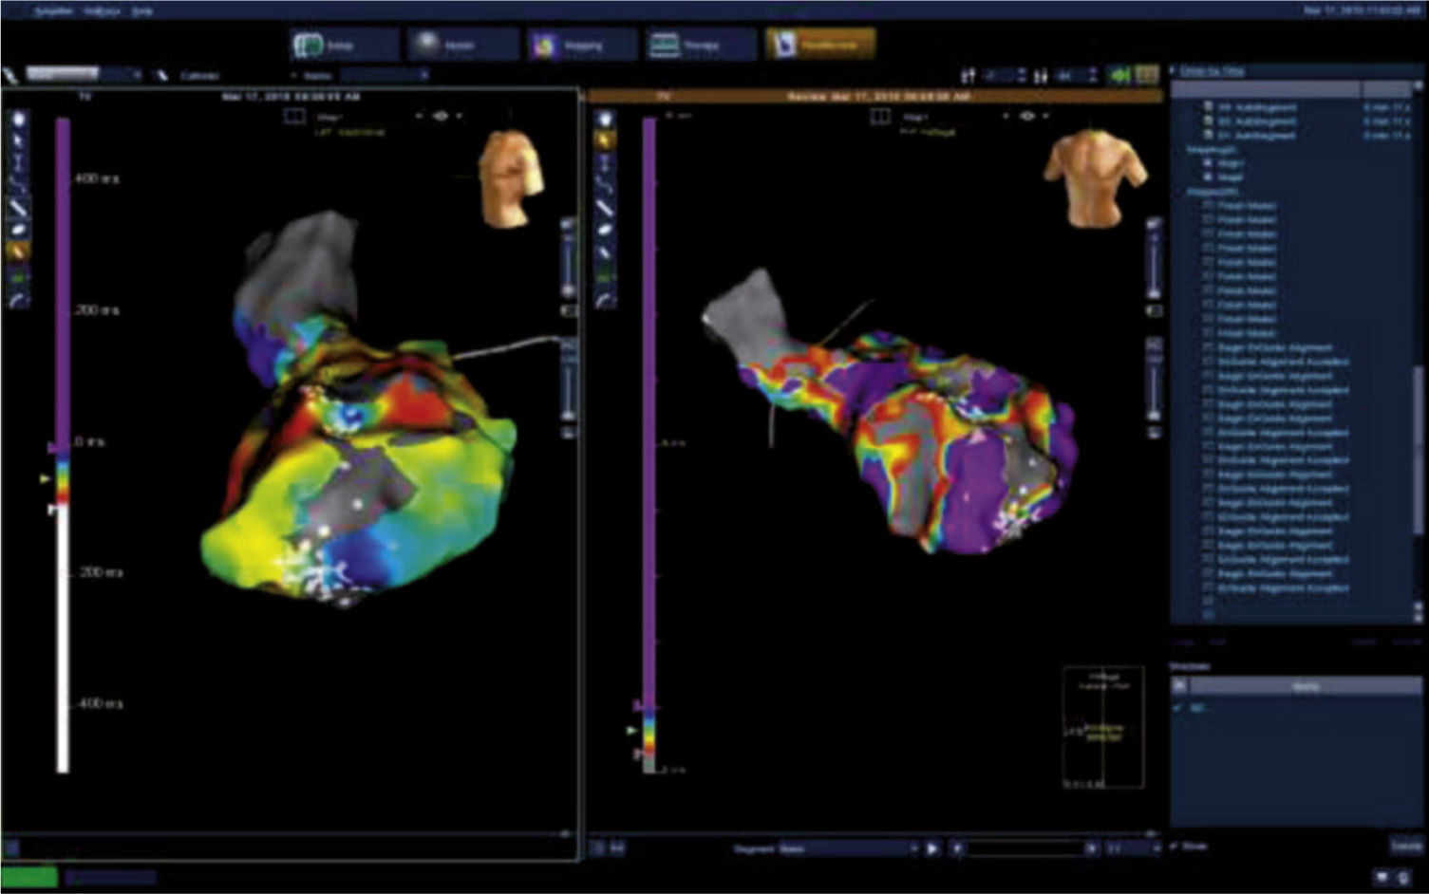Screen dimensions: 1429x894
Task: Open the dropdown at top-left next to catheter icon
Action: tap(136, 74)
